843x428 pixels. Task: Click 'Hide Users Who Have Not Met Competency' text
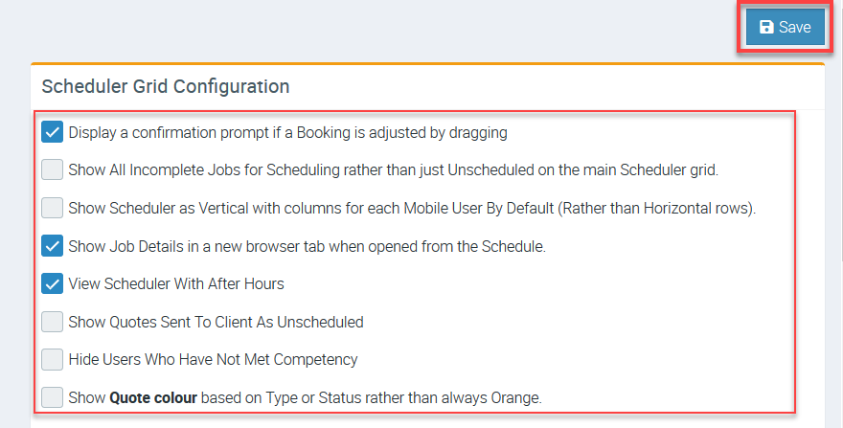tap(213, 359)
